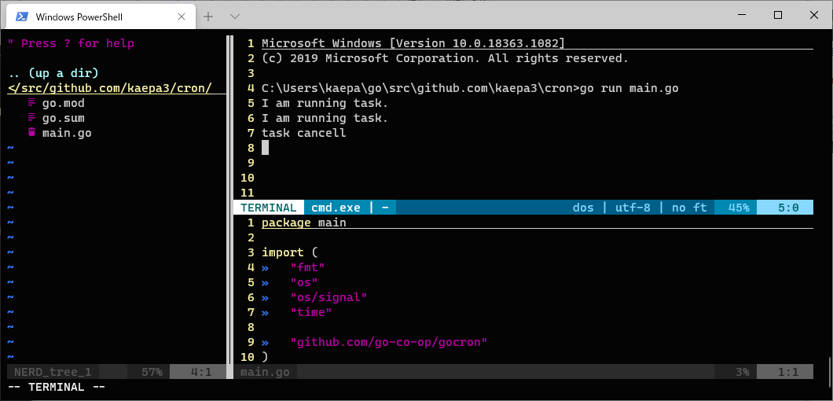This screenshot has width=833, height=401.
Task: Click the 57% indicator in NERDTree status
Action: pos(152,372)
